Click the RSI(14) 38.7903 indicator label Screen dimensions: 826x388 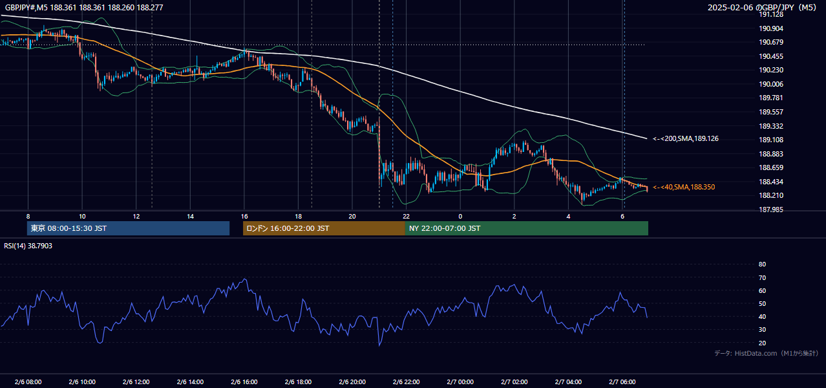click(x=28, y=246)
